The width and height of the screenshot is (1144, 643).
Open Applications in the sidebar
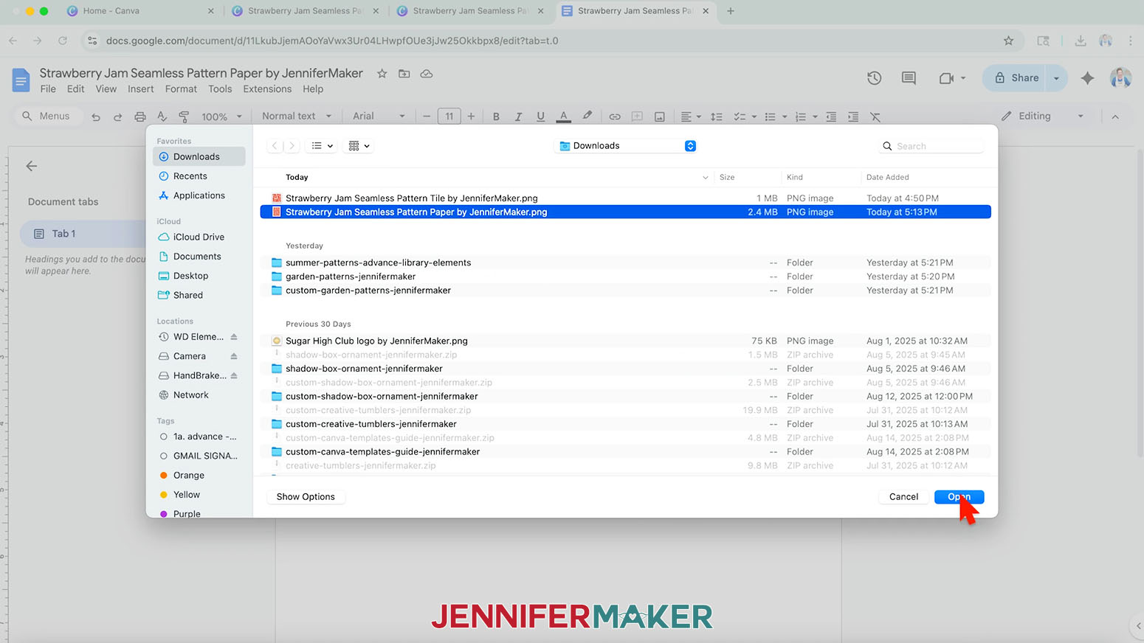199,195
